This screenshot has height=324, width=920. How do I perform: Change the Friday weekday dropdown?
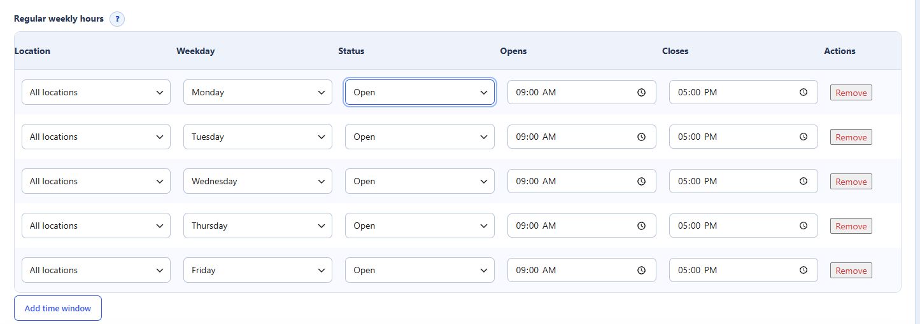click(x=258, y=270)
